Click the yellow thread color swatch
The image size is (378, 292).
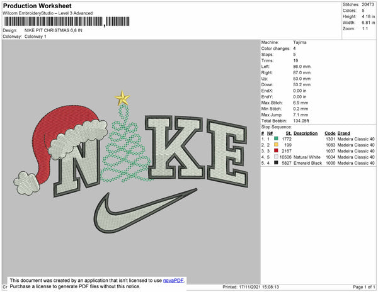[276, 145]
